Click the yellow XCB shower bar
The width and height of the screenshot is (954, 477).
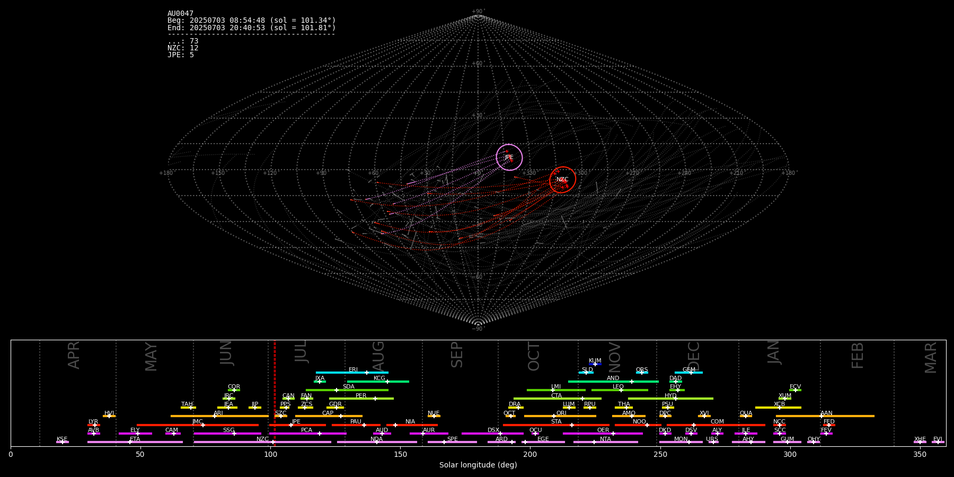(778, 408)
